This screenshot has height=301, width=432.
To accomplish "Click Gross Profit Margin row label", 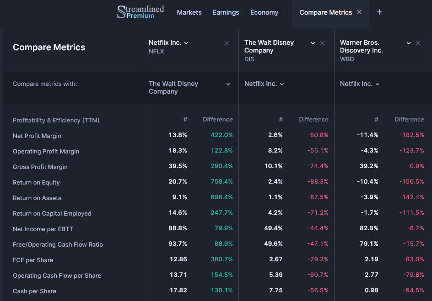I will pos(40,167).
